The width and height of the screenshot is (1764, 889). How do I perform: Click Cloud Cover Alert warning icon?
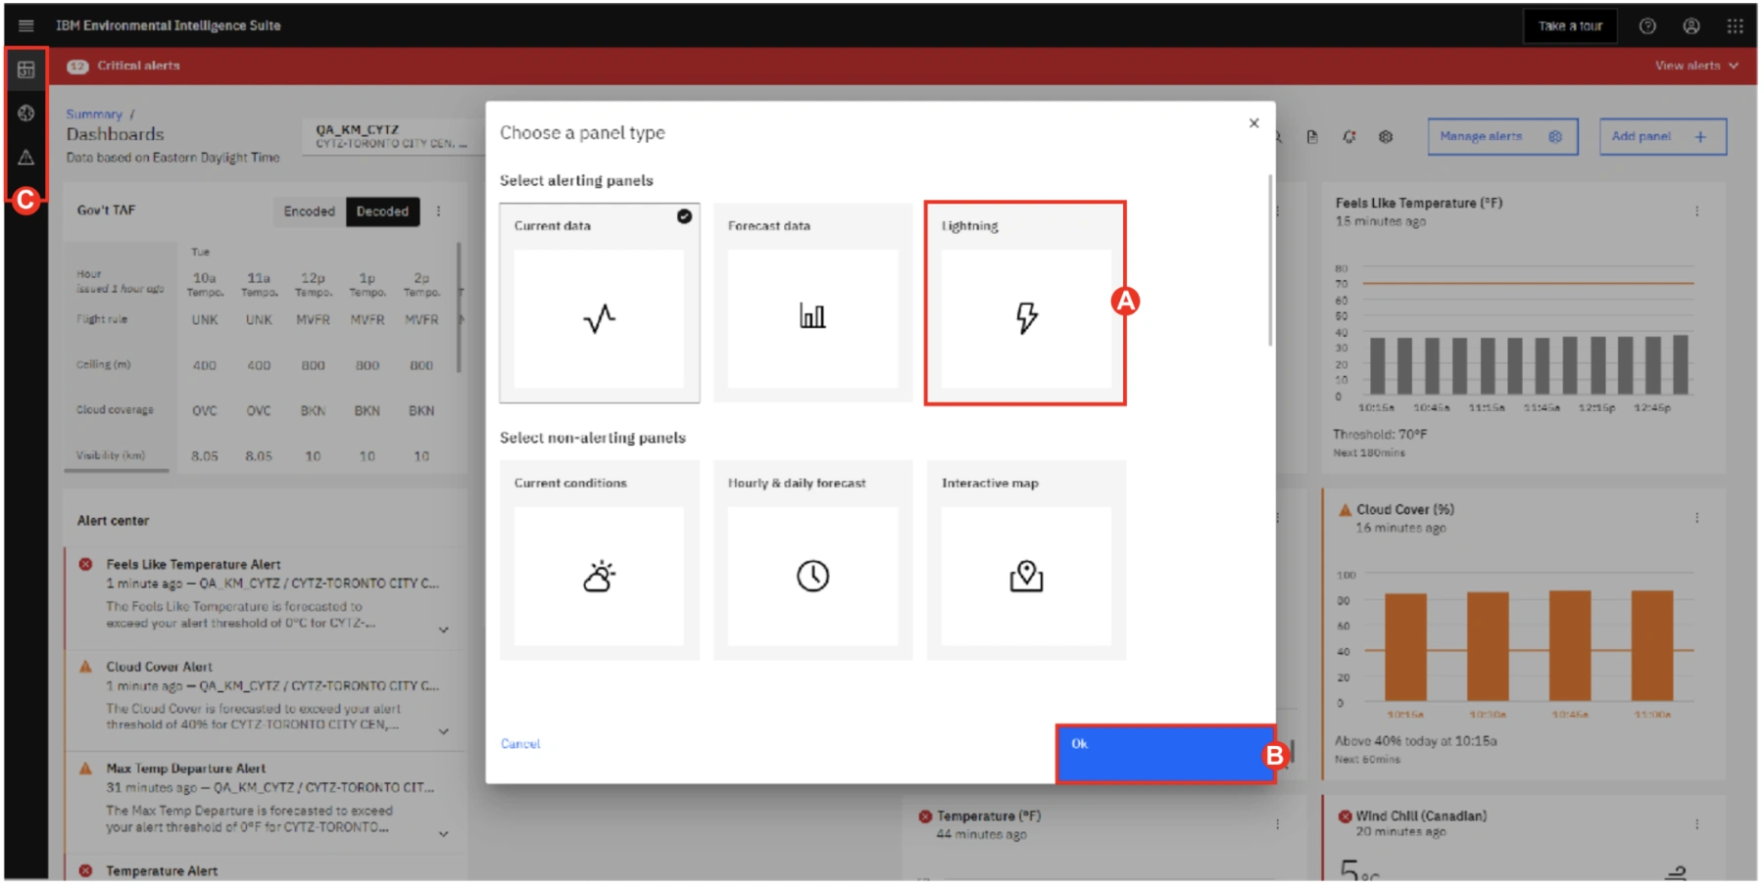85,667
